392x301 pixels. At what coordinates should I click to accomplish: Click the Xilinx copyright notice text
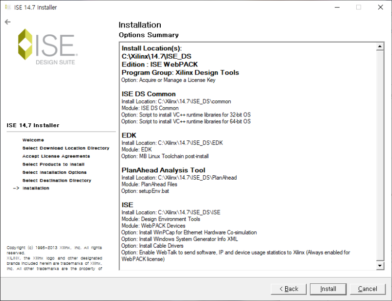coord(54,258)
